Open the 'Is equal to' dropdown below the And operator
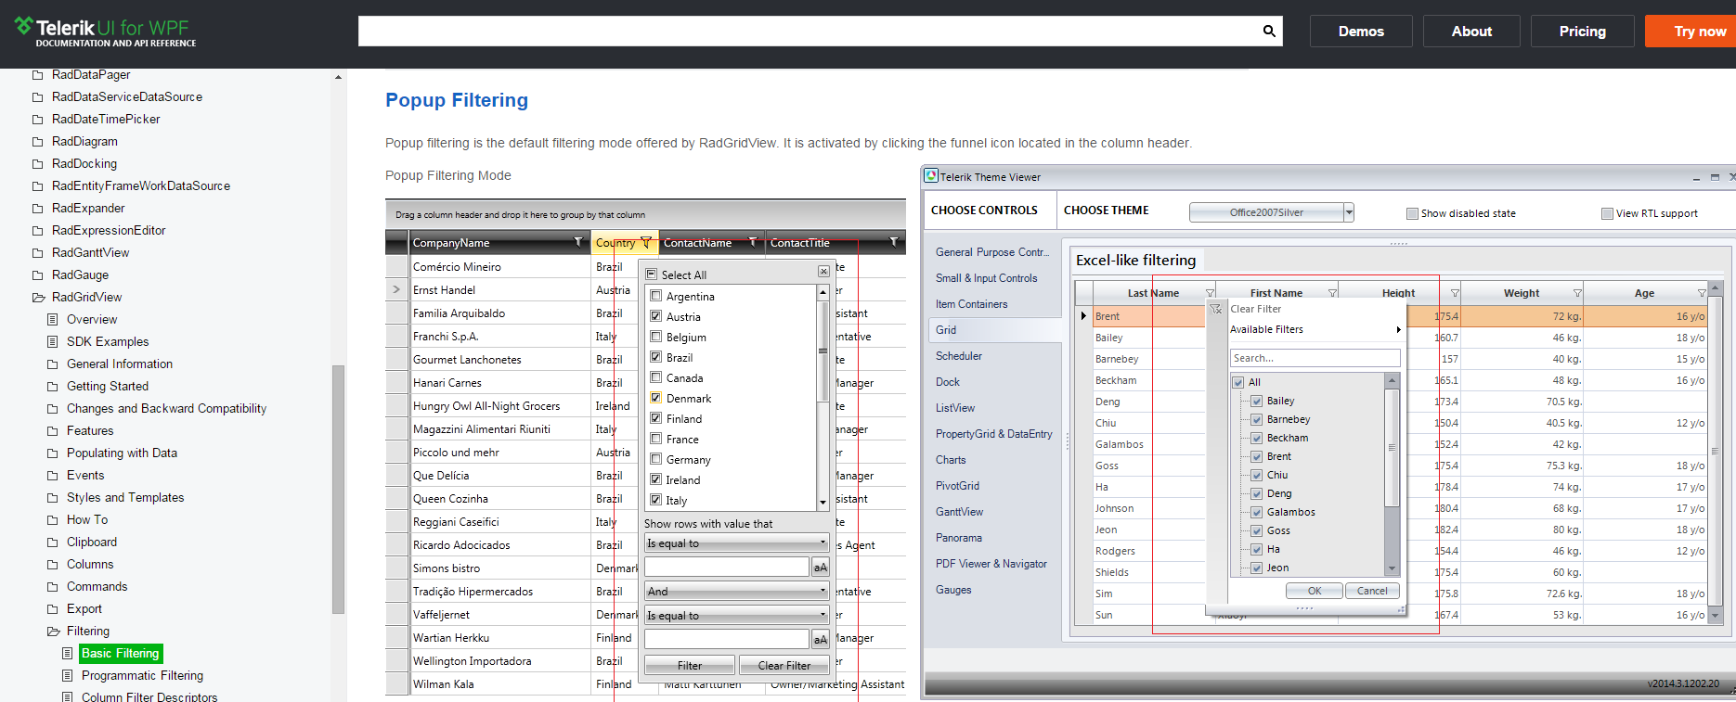Viewport: 1736px width, 702px height. [x=736, y=615]
